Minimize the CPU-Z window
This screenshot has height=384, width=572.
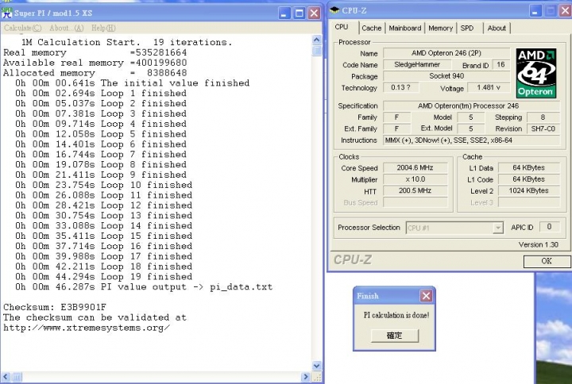(x=535, y=11)
